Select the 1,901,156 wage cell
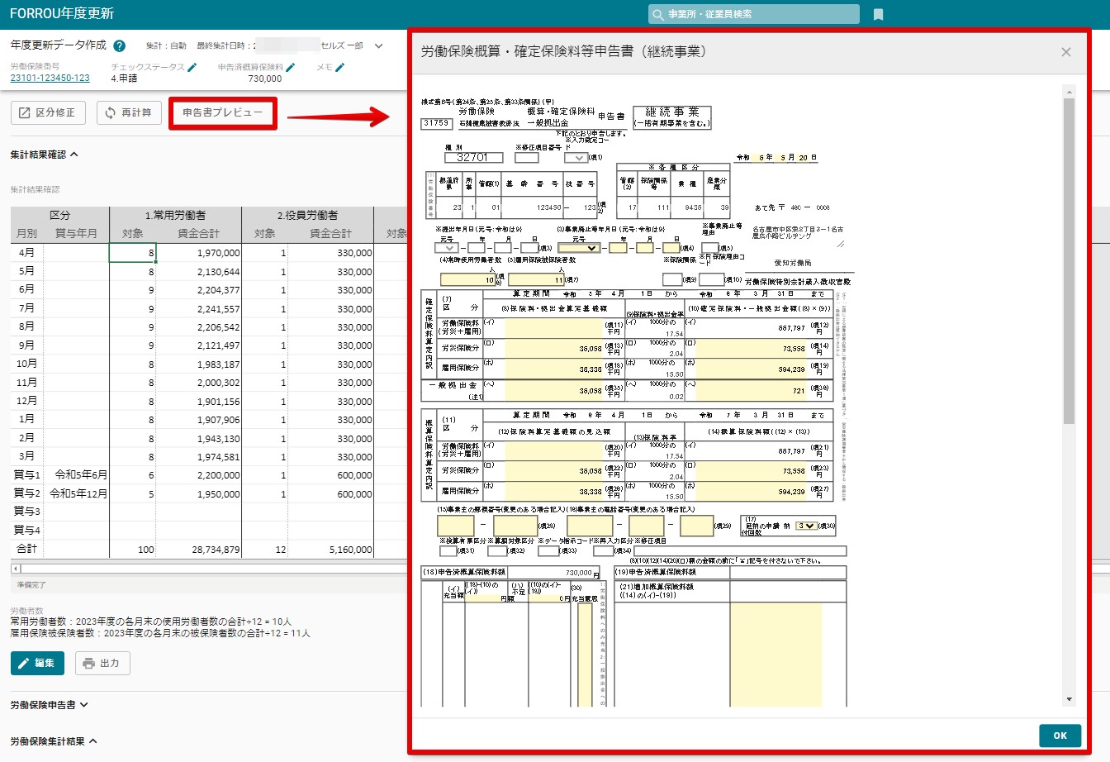 pyautogui.click(x=198, y=402)
